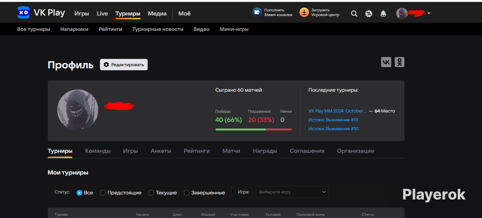Image resolution: width=482 pixels, height=218 pixels.
Task: Click the 'Условия' column header
Action: tap(273, 215)
